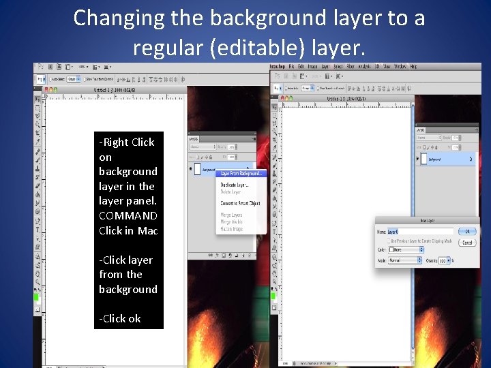Select Eraser tool in right screenshot toolbar

coord(274,189)
